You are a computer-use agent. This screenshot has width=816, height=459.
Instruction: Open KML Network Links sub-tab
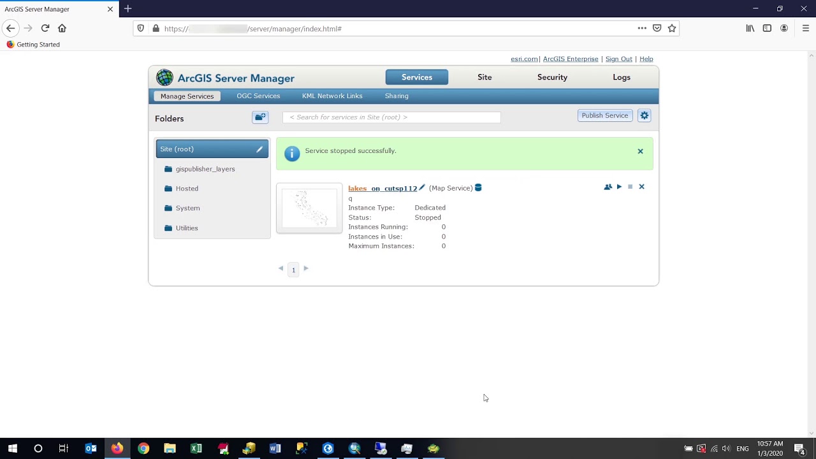pos(332,96)
